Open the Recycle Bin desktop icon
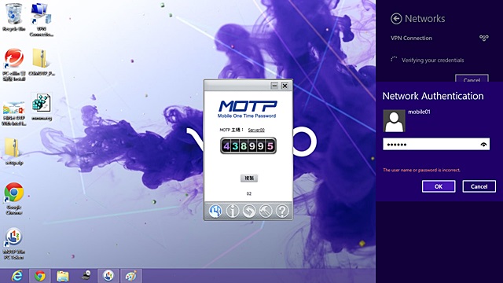This screenshot has width=503, height=283. tap(14, 17)
